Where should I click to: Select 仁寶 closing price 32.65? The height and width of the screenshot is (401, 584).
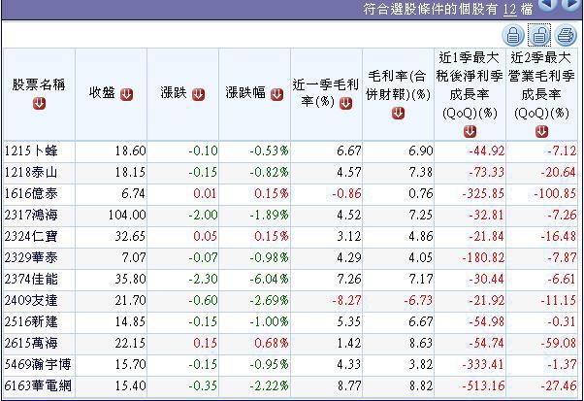coord(130,236)
